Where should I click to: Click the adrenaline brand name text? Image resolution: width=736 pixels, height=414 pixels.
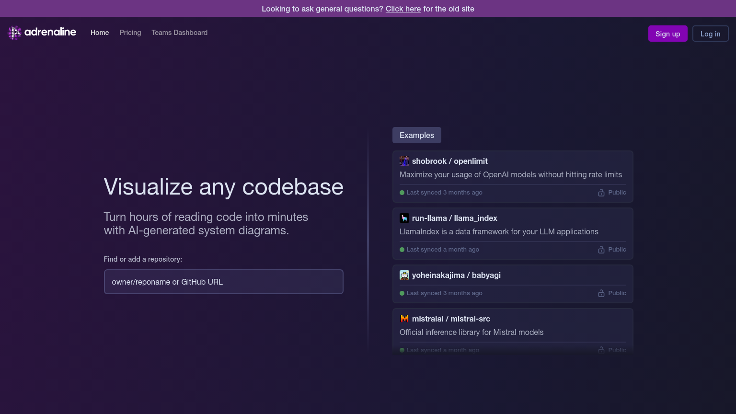click(x=50, y=32)
